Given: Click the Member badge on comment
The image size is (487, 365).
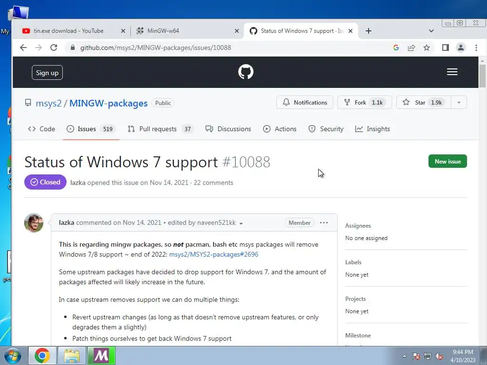Looking at the screenshot, I should (300, 222).
